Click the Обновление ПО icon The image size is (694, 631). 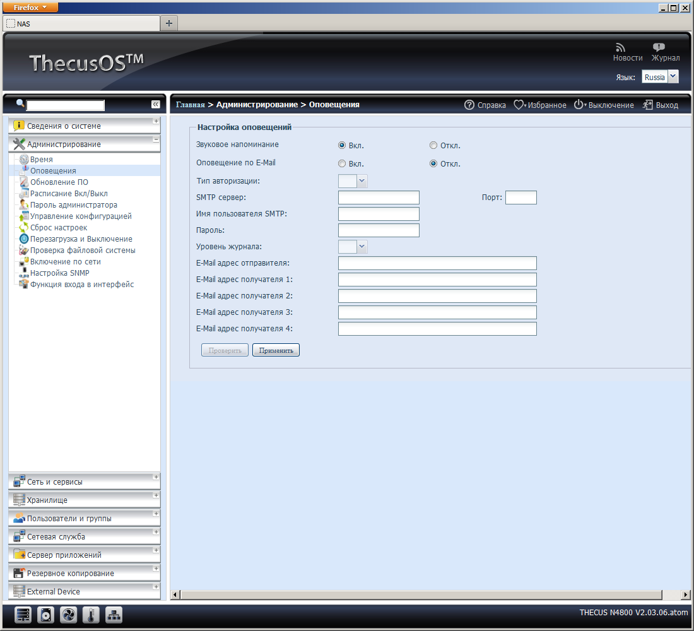pyautogui.click(x=24, y=182)
